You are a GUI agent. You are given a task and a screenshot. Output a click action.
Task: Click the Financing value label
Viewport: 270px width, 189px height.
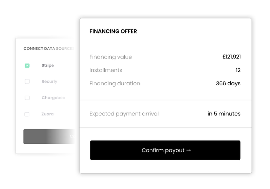tap(111, 57)
